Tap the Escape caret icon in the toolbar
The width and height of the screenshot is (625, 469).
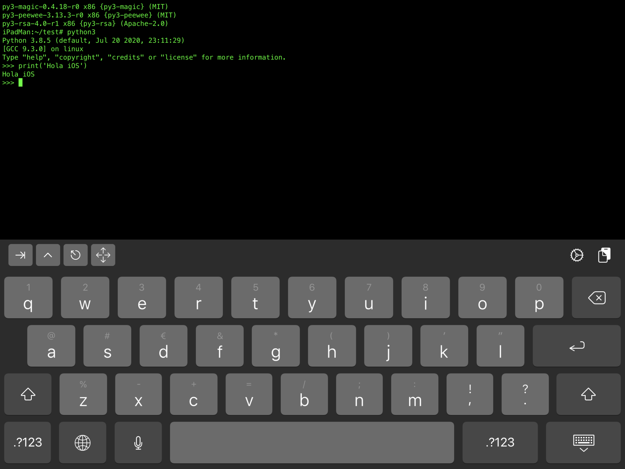coord(48,255)
